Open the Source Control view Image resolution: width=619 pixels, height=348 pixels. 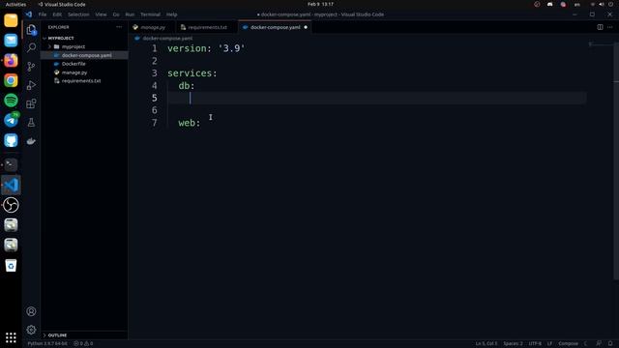[x=31, y=67]
